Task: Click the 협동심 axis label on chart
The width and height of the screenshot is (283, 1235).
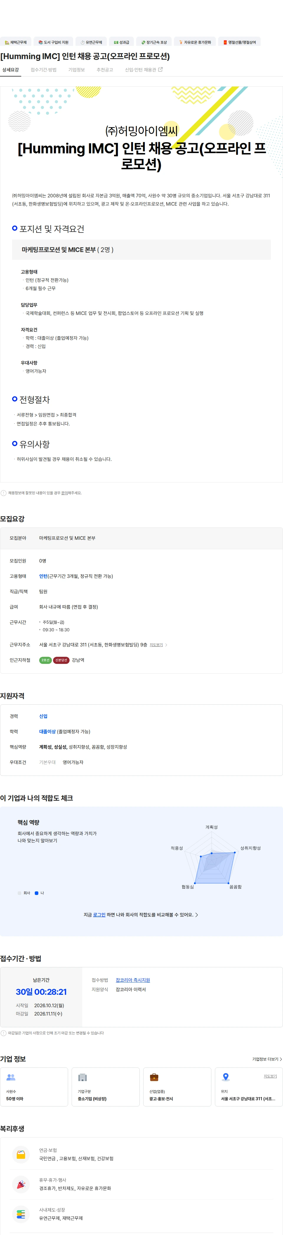Action: click(188, 887)
